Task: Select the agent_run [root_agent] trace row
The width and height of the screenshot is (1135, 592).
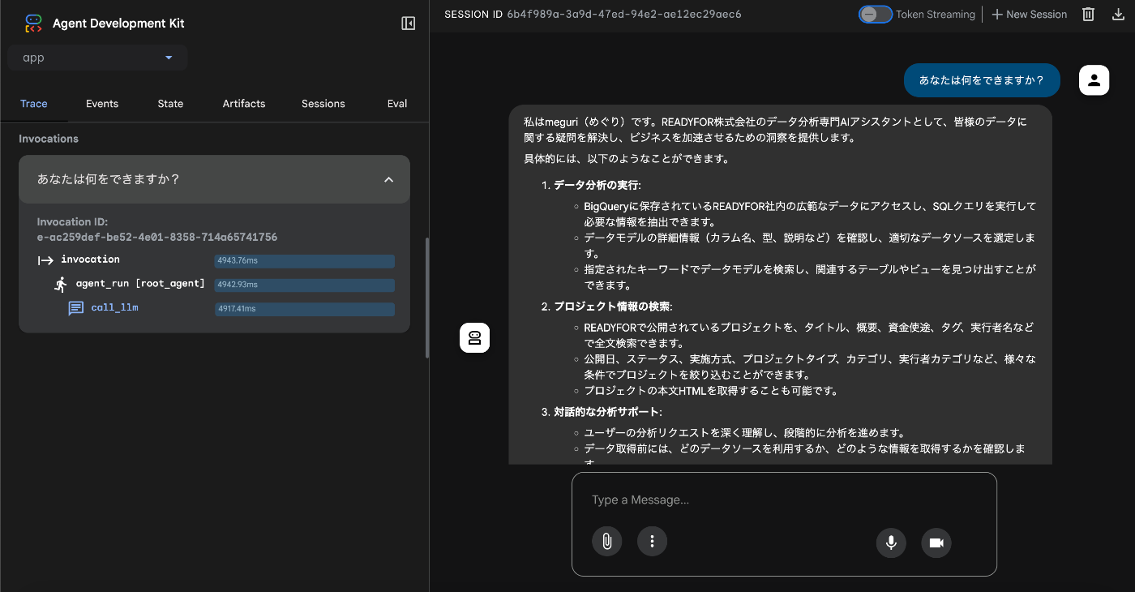Action: click(140, 284)
